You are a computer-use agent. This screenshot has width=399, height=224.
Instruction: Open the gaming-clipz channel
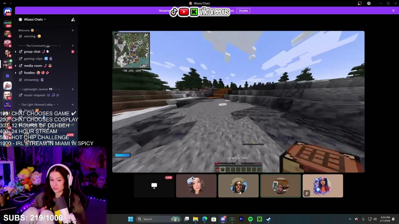click(x=46, y=59)
